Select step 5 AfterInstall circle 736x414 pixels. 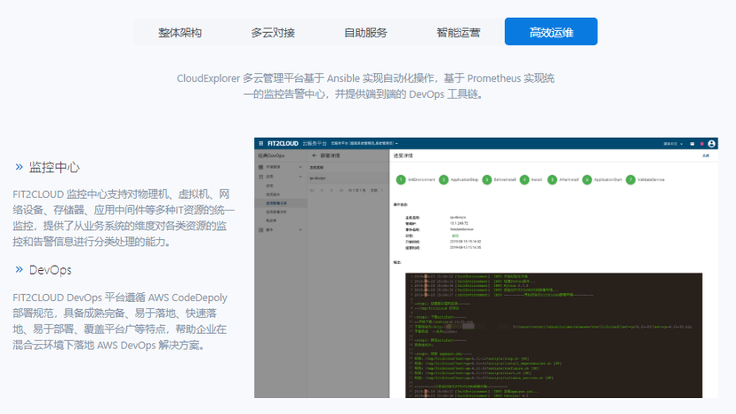(553, 179)
